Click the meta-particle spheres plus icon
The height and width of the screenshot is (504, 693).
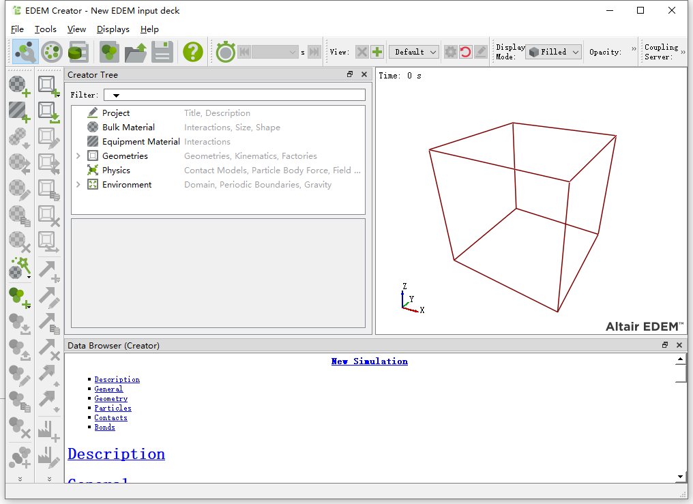[x=20, y=457]
